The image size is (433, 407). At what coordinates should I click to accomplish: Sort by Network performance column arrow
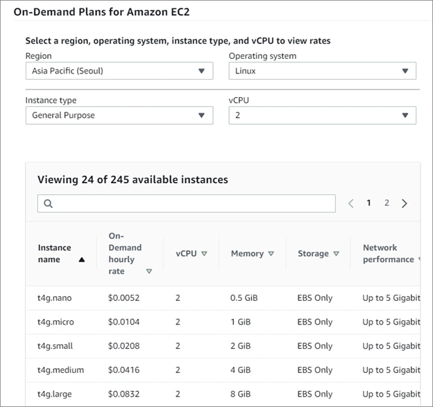tap(420, 260)
